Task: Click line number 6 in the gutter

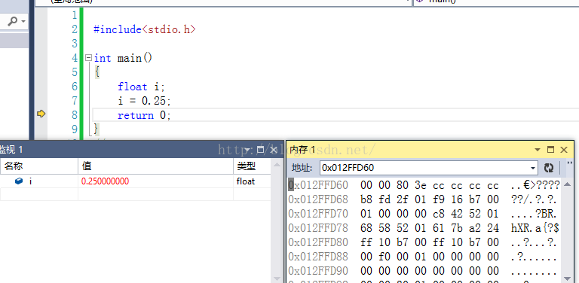Action: click(x=75, y=87)
